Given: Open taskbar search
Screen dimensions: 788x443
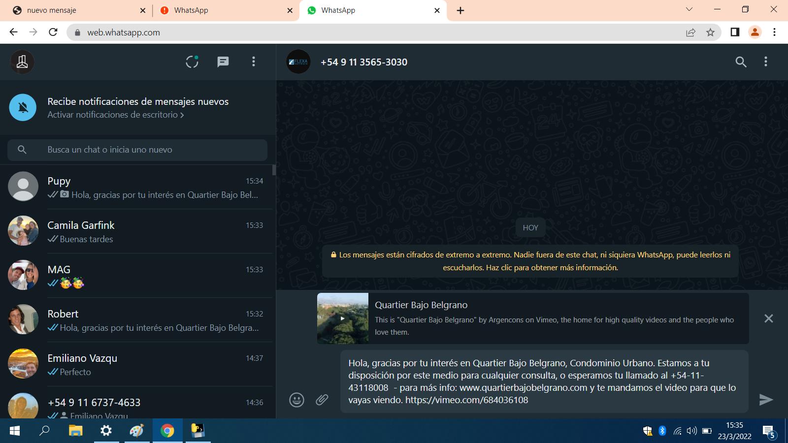Looking at the screenshot, I should tap(44, 431).
